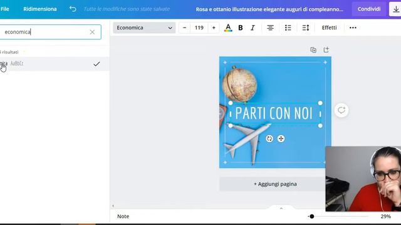The height and width of the screenshot is (225, 401).
Task: Click the Condividi button
Action: click(369, 9)
